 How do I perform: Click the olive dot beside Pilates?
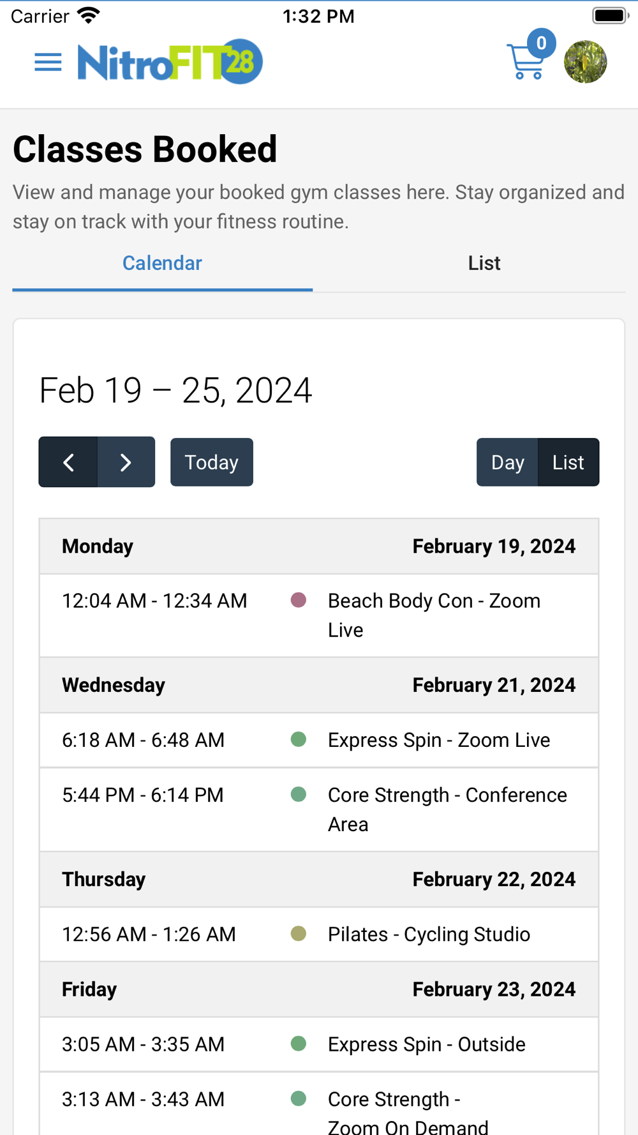298,933
